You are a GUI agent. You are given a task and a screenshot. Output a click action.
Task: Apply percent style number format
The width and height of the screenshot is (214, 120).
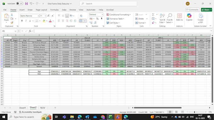click(97, 19)
